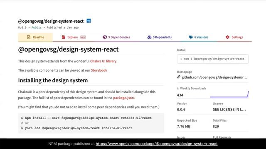Click the Unpacked Size label

187,120
